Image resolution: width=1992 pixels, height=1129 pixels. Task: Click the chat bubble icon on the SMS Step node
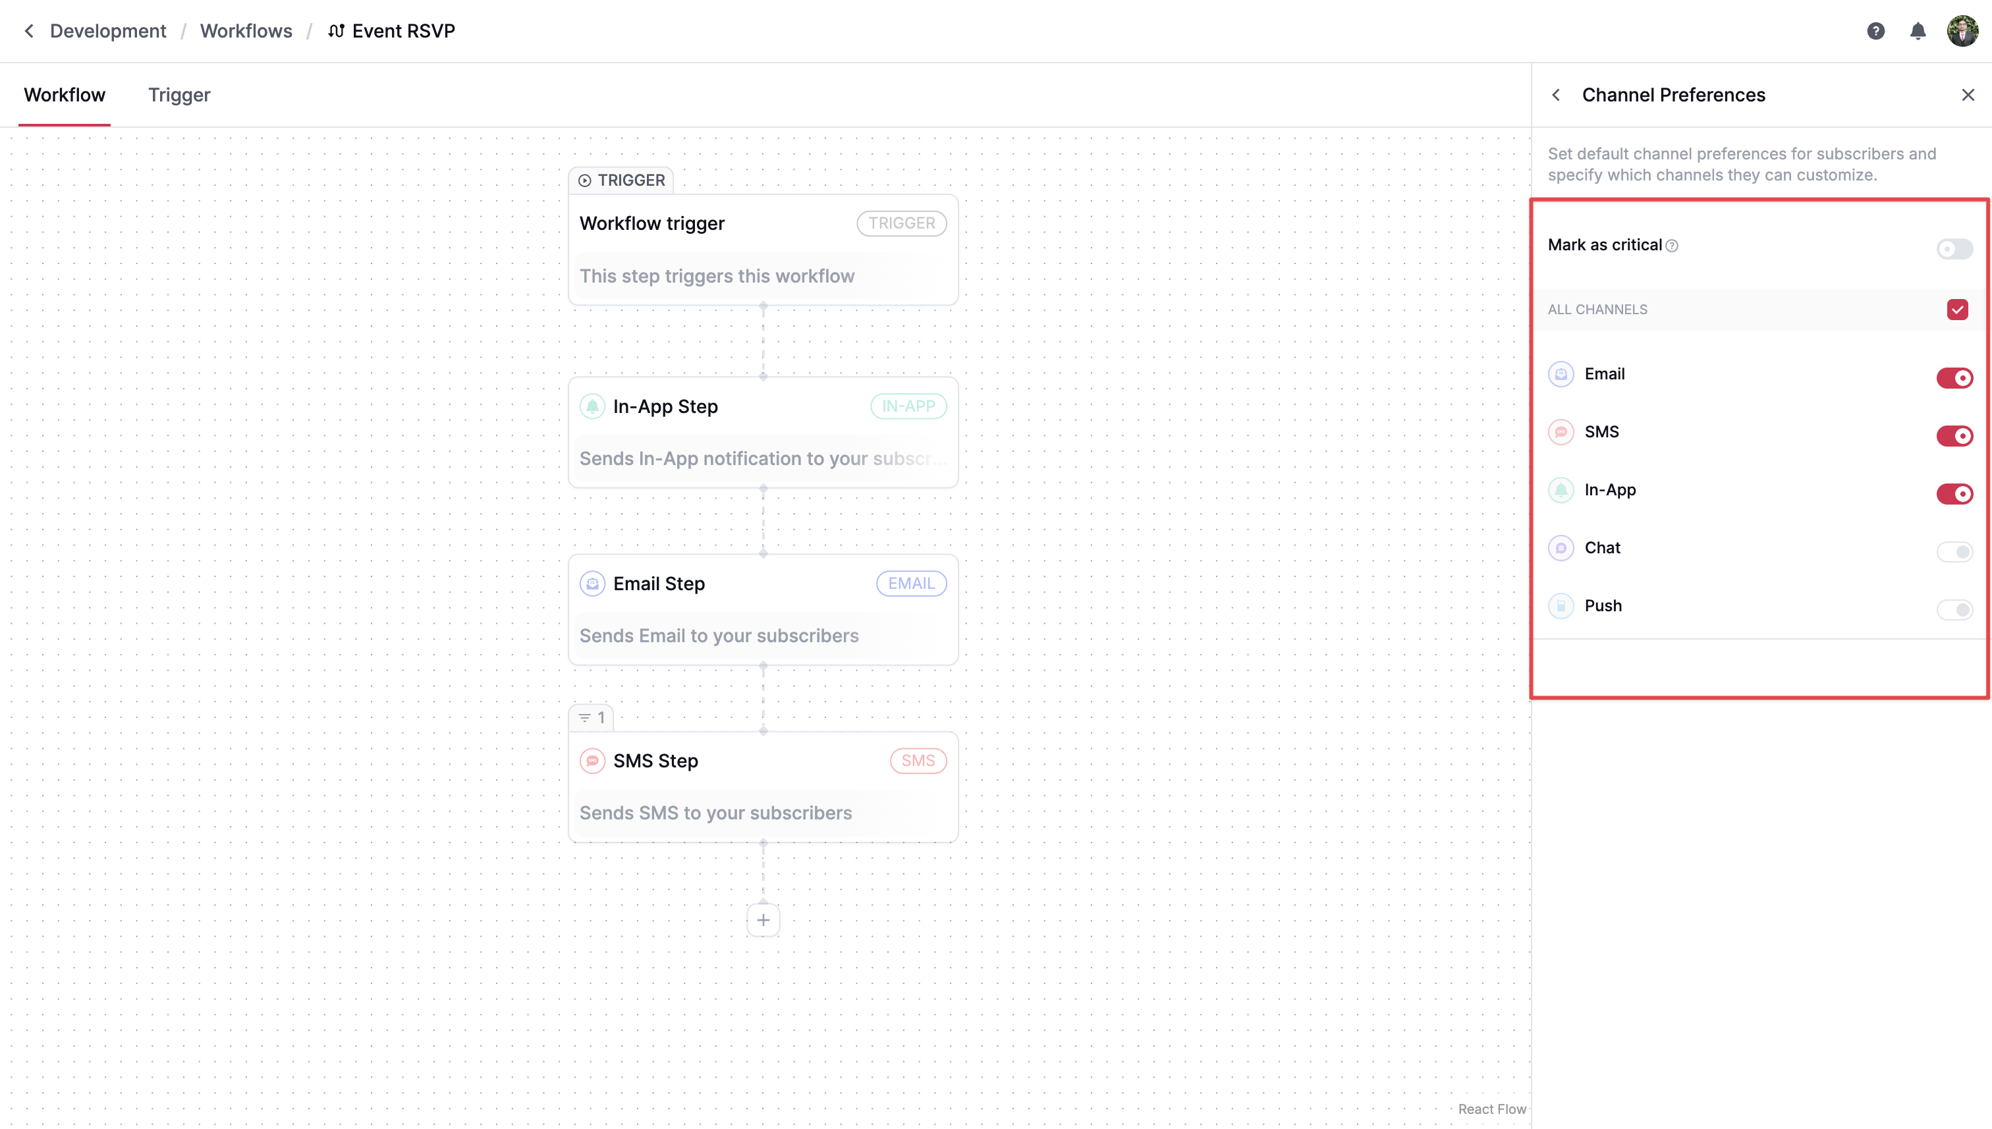coord(592,761)
